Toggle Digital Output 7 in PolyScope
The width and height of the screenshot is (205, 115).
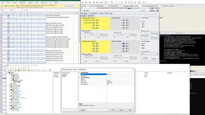coord(127,51)
